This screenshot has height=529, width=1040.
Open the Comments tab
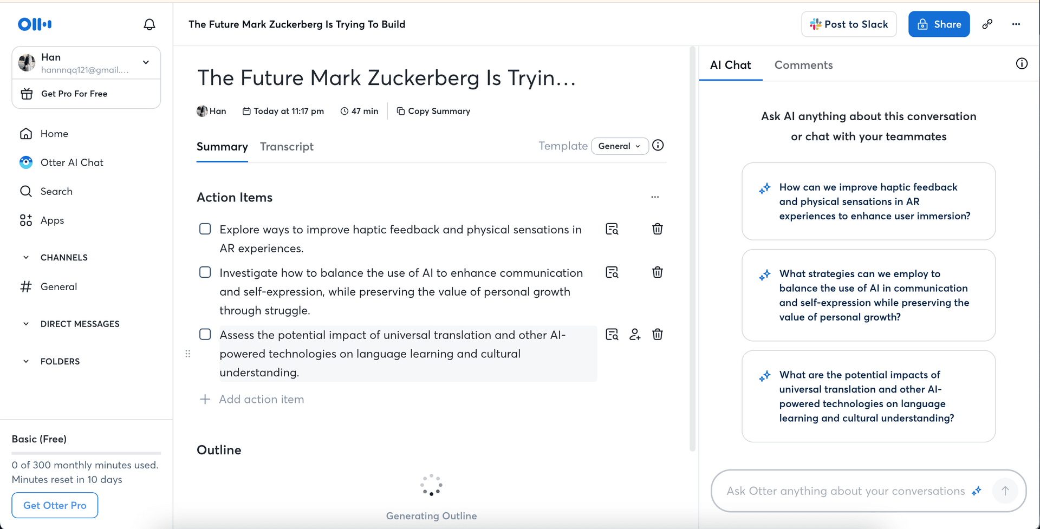click(803, 65)
